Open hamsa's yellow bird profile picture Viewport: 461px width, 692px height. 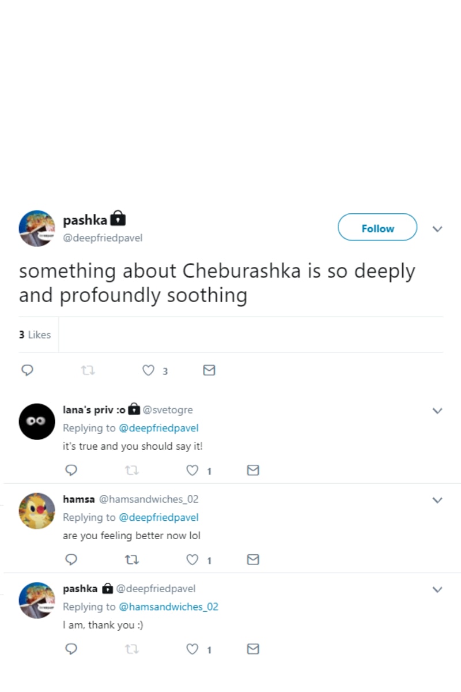tap(37, 511)
